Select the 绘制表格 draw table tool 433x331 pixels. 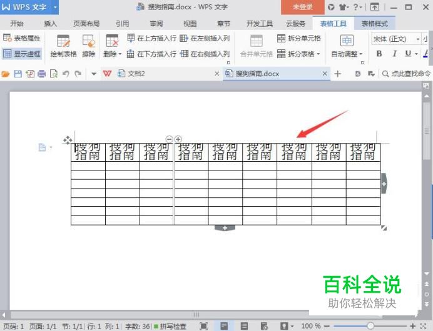(x=64, y=46)
